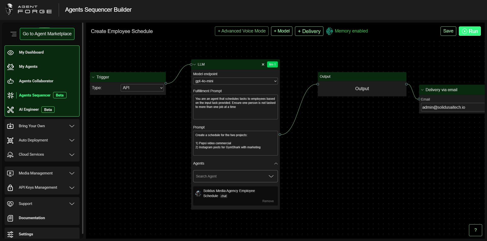Save the sequence
The image size is (487, 241).
[x=448, y=31]
